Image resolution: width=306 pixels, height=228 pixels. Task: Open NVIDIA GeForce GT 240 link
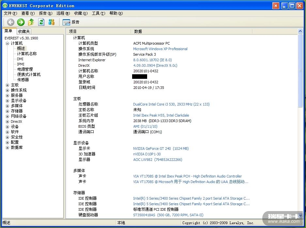click(x=161, y=149)
